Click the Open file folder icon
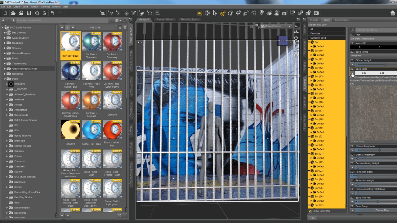The image size is (397, 223). [13, 13]
